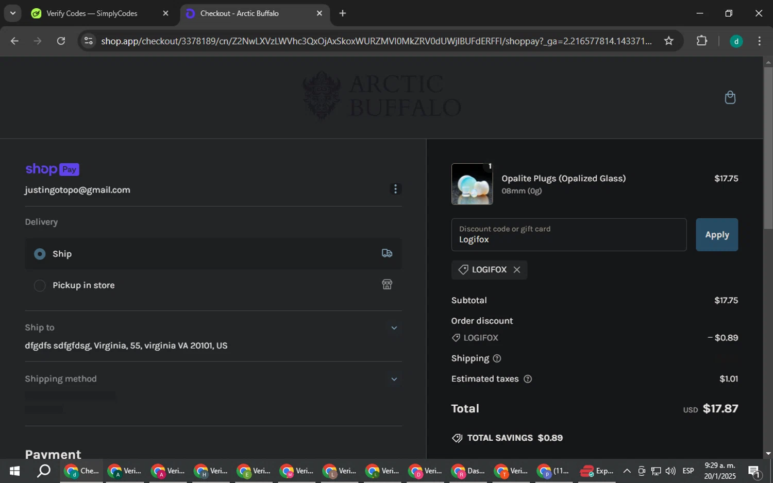The height and width of the screenshot is (483, 773).
Task: Open the volume control in system tray
Action: [x=670, y=471]
